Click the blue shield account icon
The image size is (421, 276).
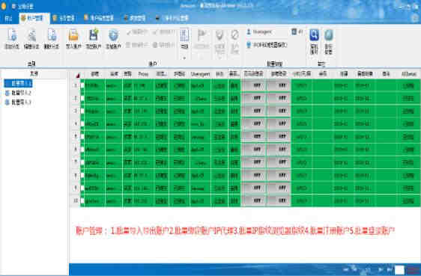pyautogui.click(x=113, y=35)
